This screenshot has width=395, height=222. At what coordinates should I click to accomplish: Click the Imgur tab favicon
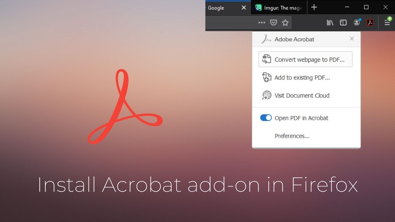click(x=258, y=8)
